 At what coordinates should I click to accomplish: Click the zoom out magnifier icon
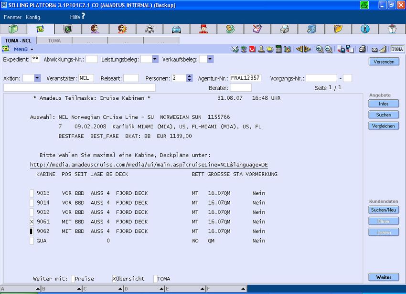pos(328,49)
